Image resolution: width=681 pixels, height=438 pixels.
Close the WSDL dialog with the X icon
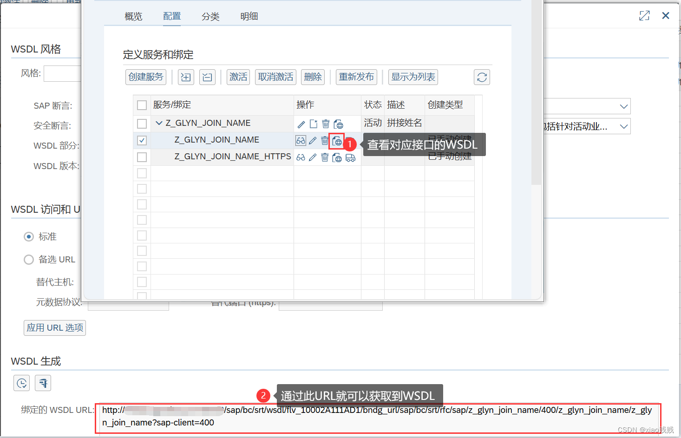pos(666,16)
